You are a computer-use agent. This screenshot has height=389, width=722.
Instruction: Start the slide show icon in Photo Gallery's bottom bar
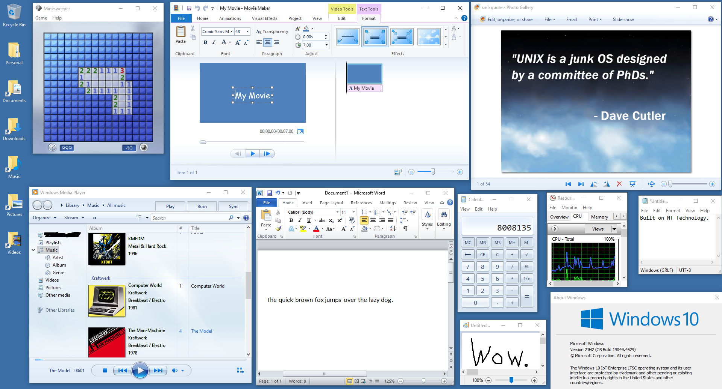(633, 184)
